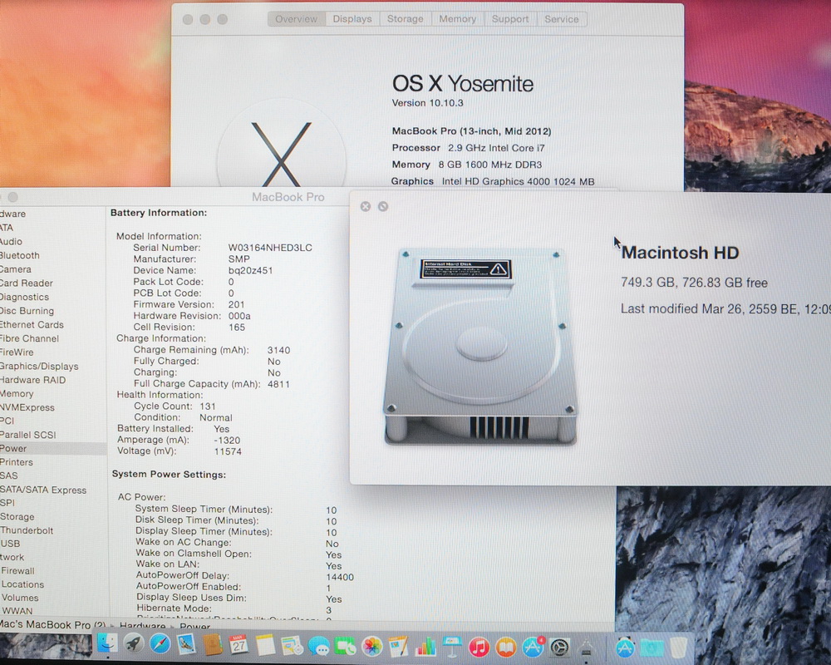
Task: Open Numbers bar chart icon in dock
Action: coord(425,647)
